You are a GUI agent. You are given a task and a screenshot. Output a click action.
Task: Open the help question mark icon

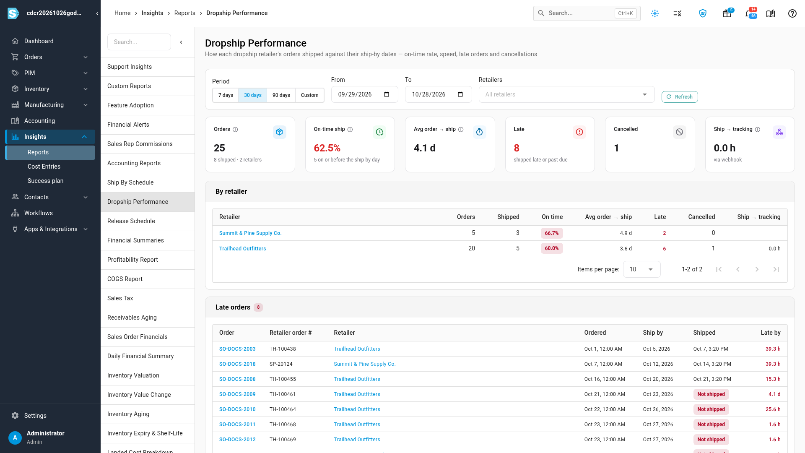coord(792,13)
